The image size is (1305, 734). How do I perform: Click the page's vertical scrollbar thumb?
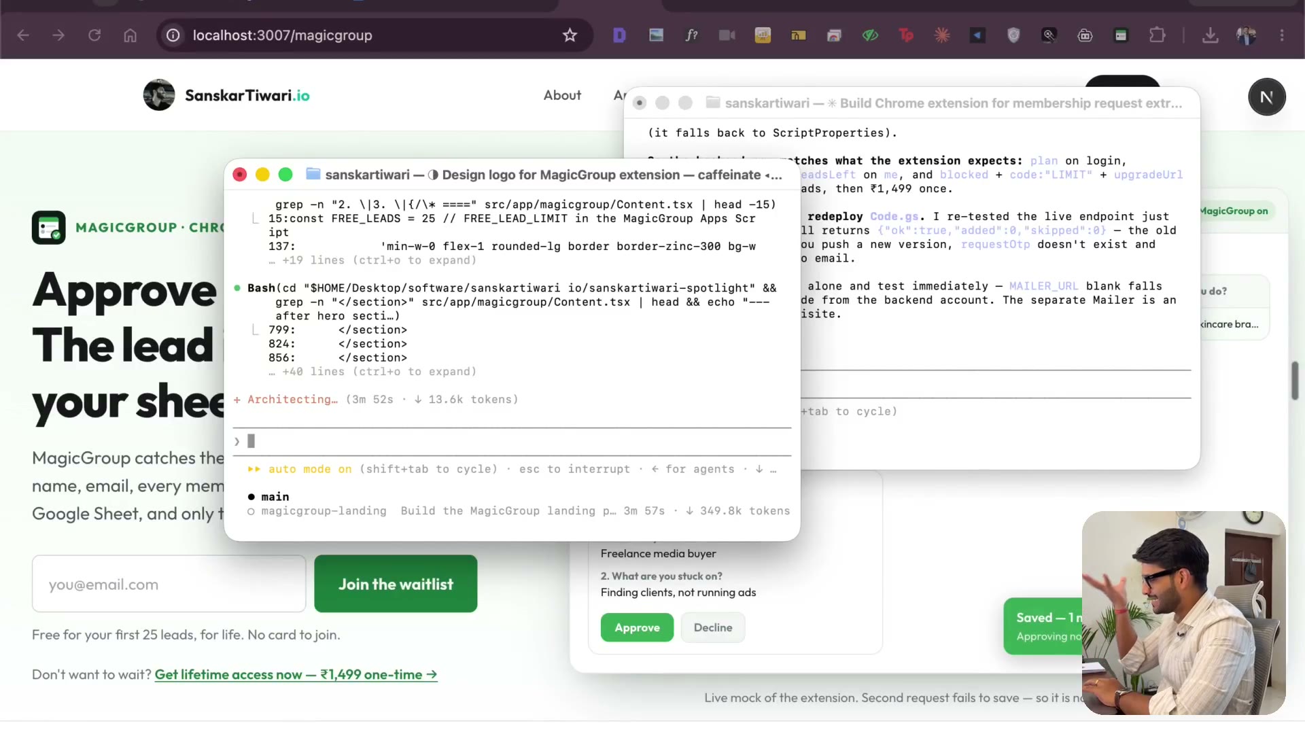click(1295, 381)
